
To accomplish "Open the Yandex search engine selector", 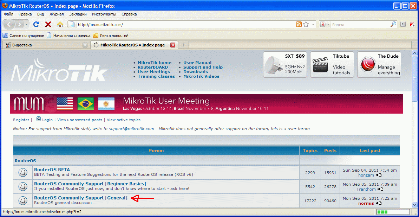I will point(325,24).
